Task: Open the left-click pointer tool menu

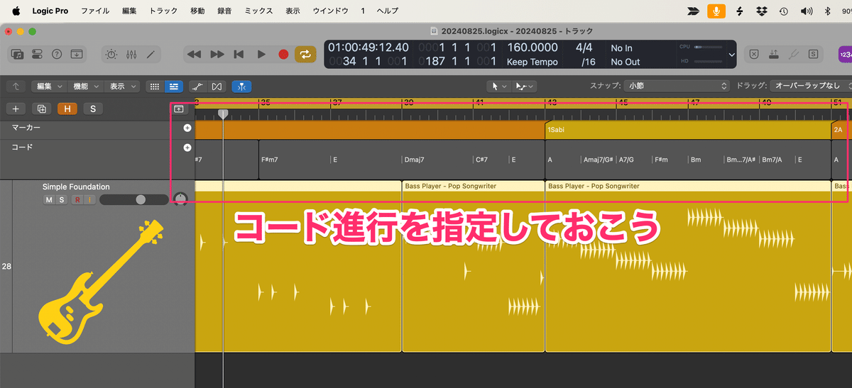Action: (x=499, y=86)
